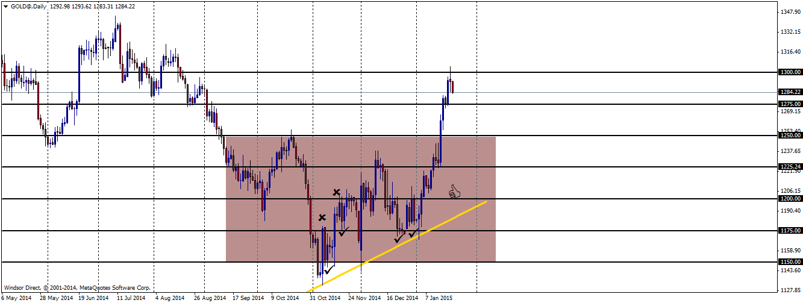Image resolution: width=803 pixels, height=303 pixels.
Task: Click the 1300.00 horizontal level price label
Action: pyautogui.click(x=790, y=72)
